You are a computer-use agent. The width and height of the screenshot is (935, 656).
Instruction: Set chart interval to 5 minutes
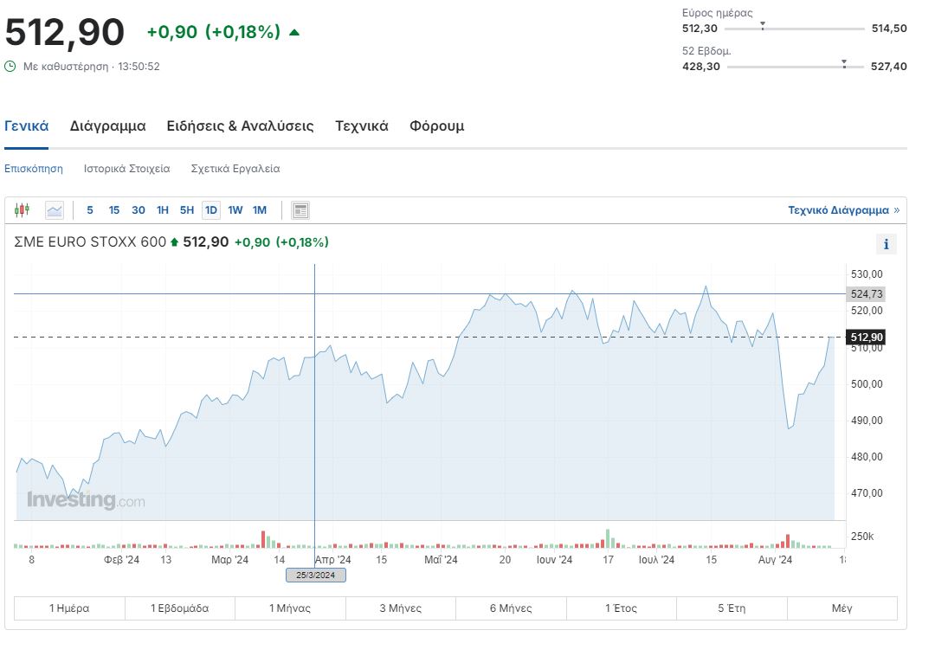click(x=90, y=209)
